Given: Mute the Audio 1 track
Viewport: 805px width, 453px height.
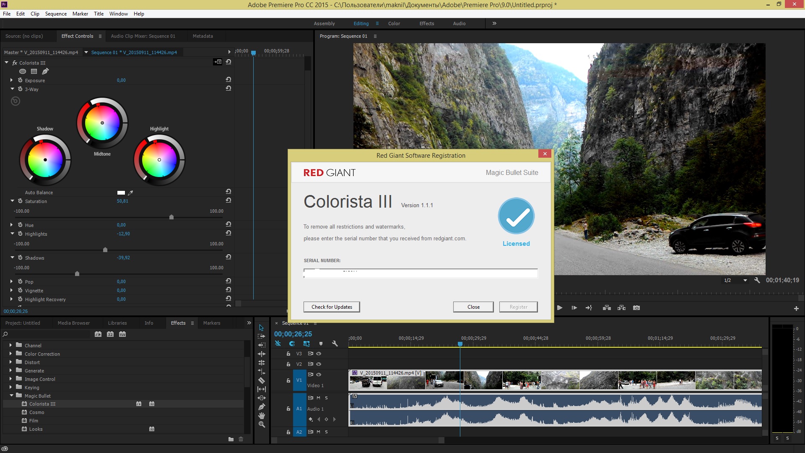Looking at the screenshot, I should pos(318,398).
